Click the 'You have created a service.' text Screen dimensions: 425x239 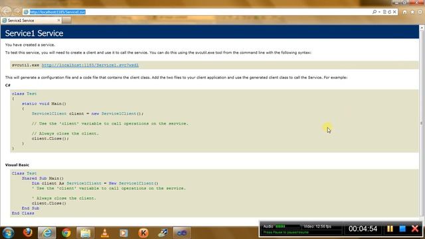[30, 44]
